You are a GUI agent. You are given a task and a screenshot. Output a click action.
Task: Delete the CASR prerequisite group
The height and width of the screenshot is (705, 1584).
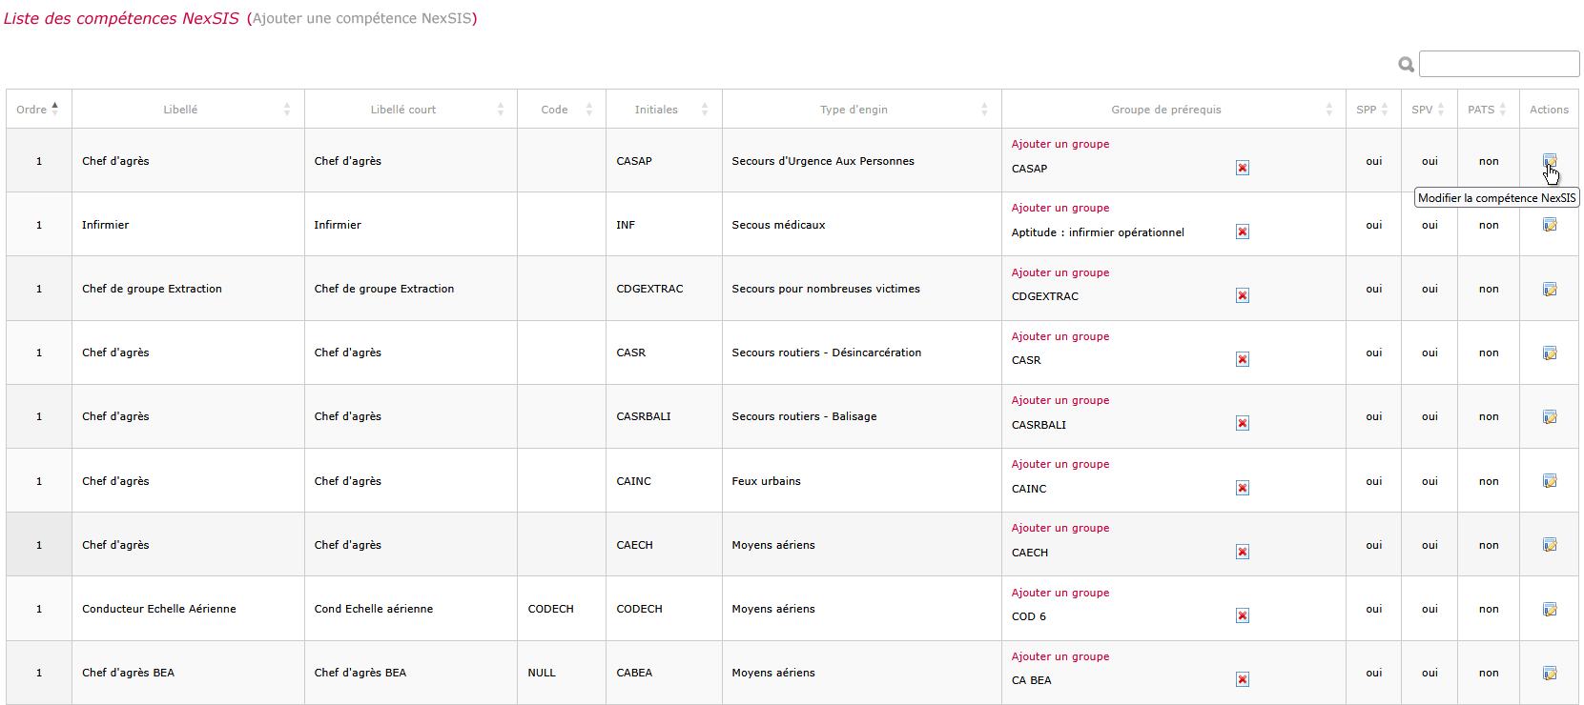point(1243,359)
